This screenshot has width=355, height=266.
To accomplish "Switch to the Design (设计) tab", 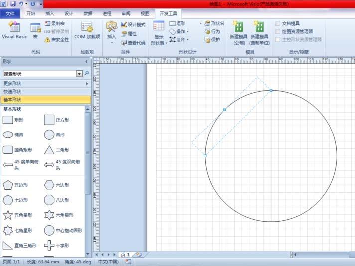I will (69, 14).
